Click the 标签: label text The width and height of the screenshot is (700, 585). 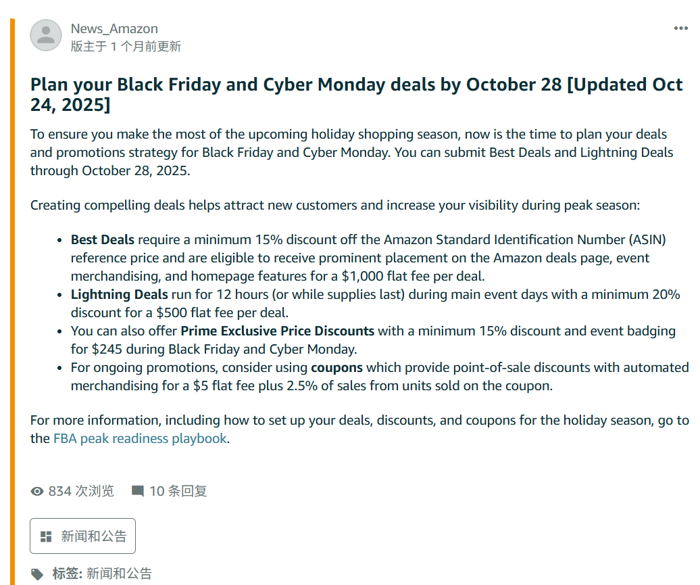click(x=68, y=574)
